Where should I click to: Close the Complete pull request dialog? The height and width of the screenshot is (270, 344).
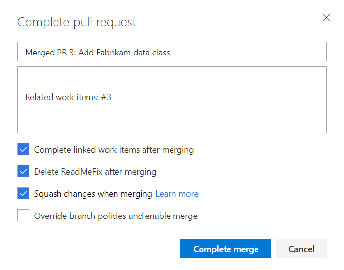click(326, 18)
